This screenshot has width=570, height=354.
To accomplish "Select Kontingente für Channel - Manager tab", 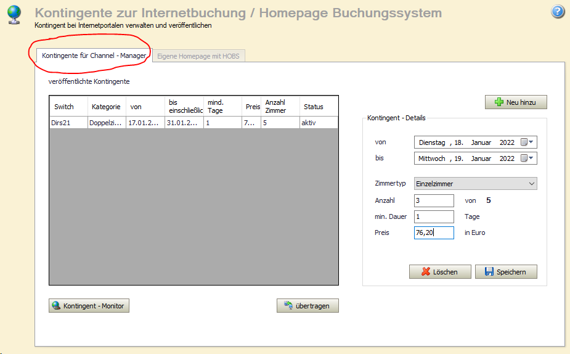I will tap(94, 56).
